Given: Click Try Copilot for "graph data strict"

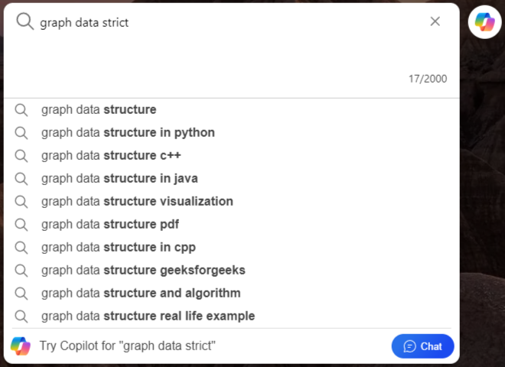Looking at the screenshot, I should click(127, 346).
